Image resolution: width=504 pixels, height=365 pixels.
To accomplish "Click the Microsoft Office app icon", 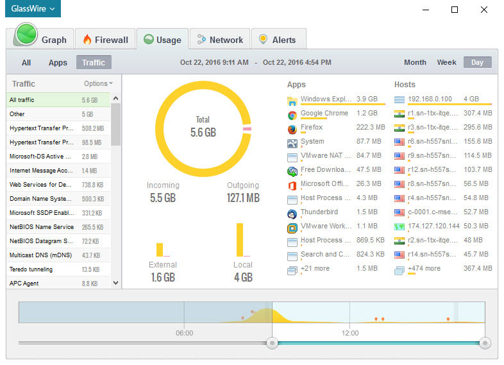I will pos(292,185).
